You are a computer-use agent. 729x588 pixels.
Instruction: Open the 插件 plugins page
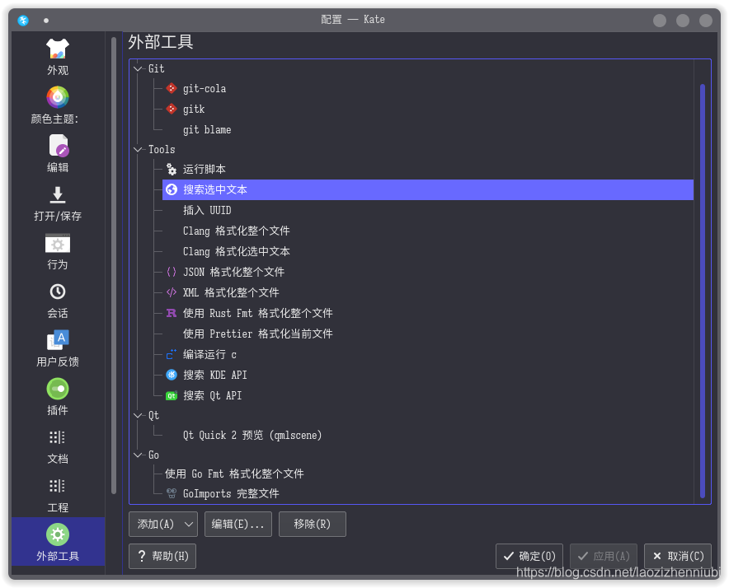58,398
